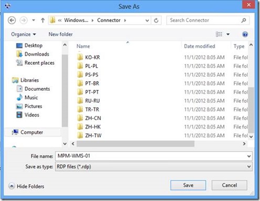
Task: Expand the chevron after the Connector breadcrumb
Action: coord(125,20)
